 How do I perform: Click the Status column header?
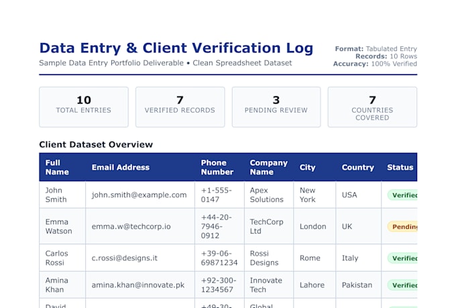tap(399, 167)
